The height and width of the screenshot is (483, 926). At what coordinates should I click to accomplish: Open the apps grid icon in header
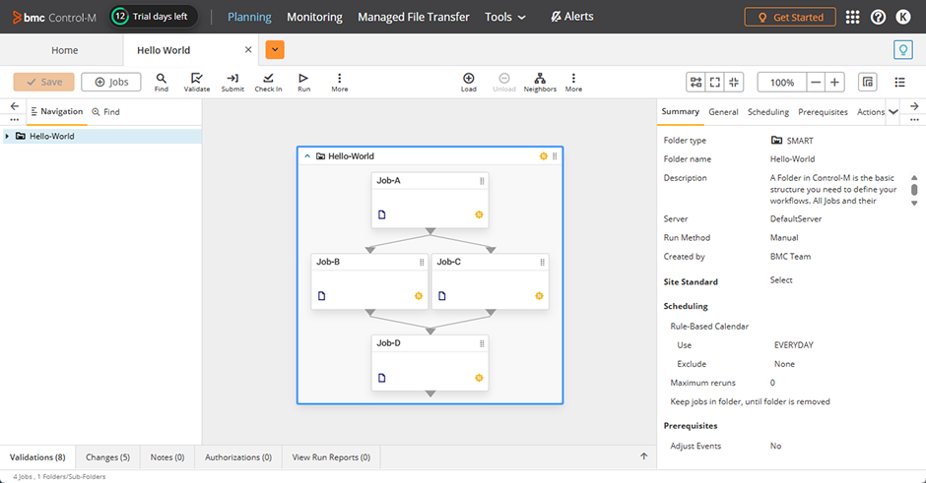point(852,17)
